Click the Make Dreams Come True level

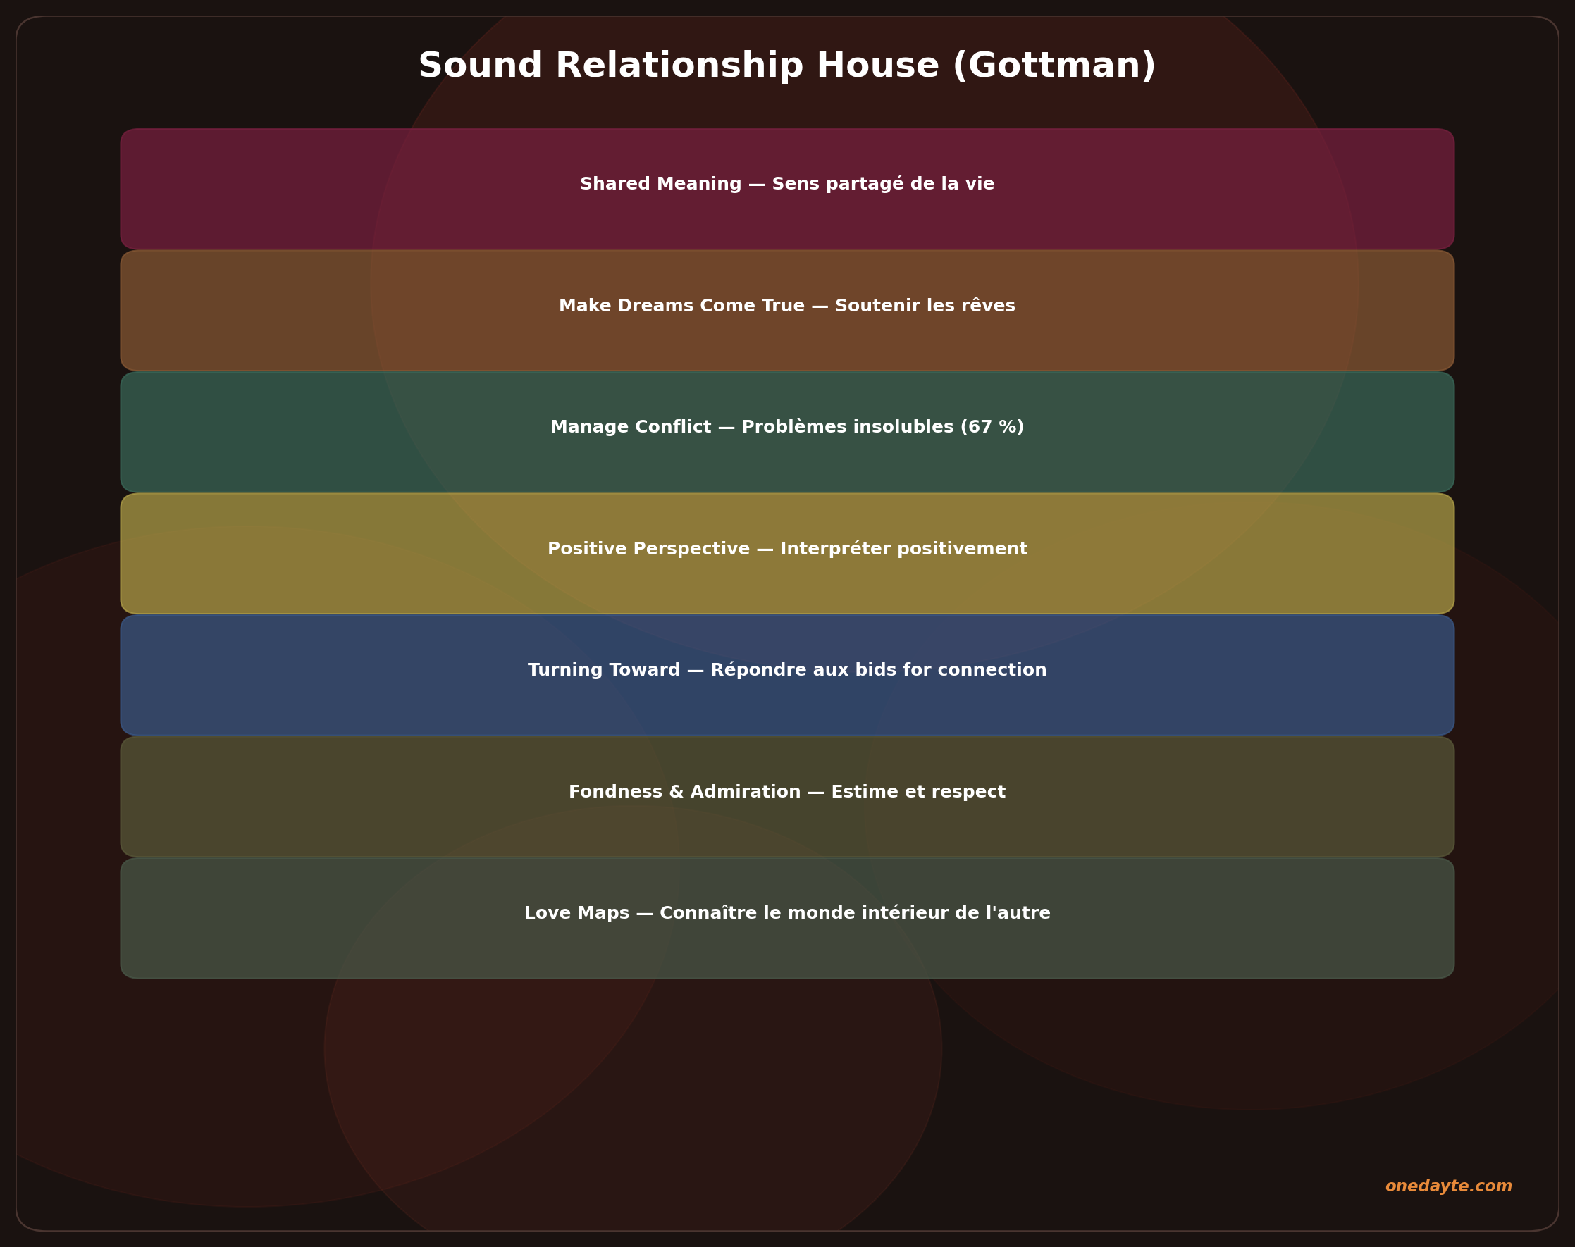(x=787, y=306)
